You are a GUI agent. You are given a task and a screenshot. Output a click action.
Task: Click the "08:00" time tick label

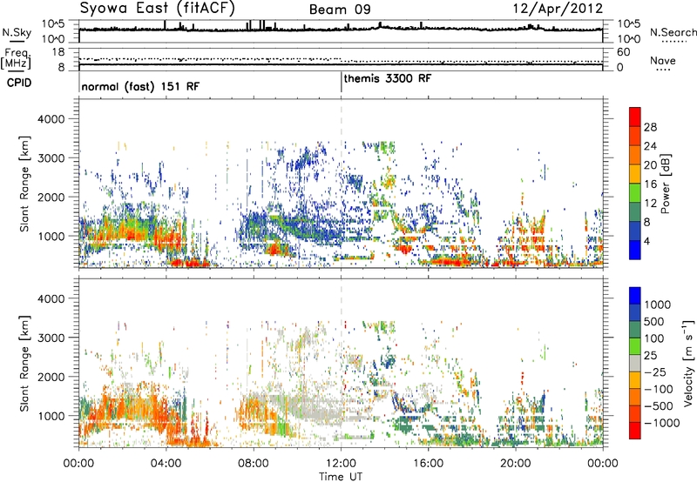coord(254,464)
